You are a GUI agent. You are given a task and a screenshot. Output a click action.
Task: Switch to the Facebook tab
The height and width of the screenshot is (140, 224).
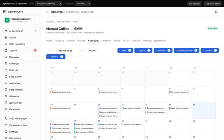click(x=106, y=41)
